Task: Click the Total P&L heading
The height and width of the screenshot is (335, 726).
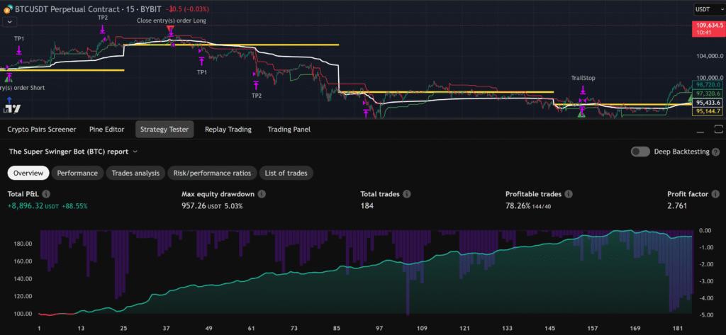Action: coord(23,194)
